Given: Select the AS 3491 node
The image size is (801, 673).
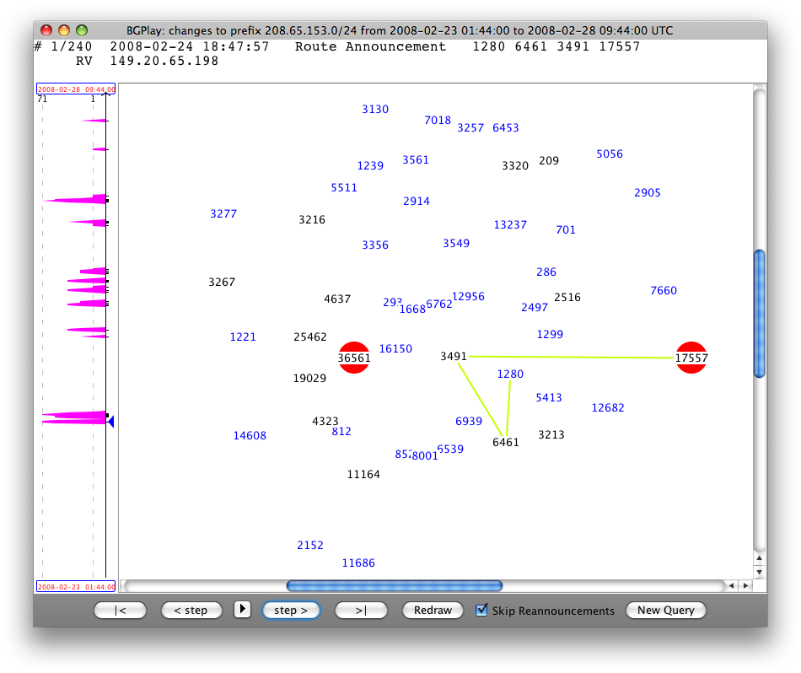Looking at the screenshot, I should coord(453,357).
